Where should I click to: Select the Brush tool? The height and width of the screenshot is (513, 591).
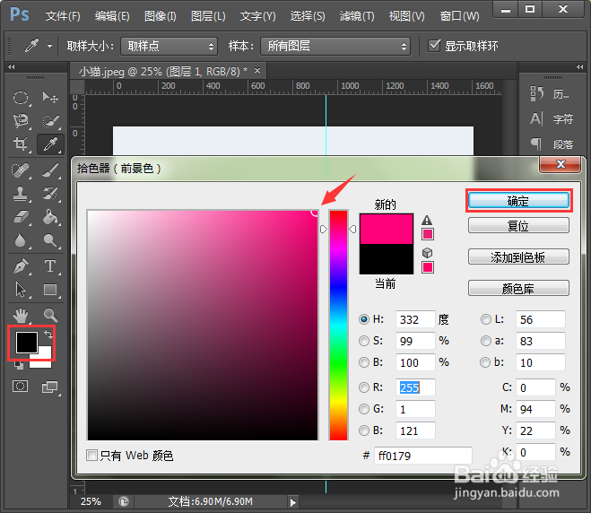50,170
